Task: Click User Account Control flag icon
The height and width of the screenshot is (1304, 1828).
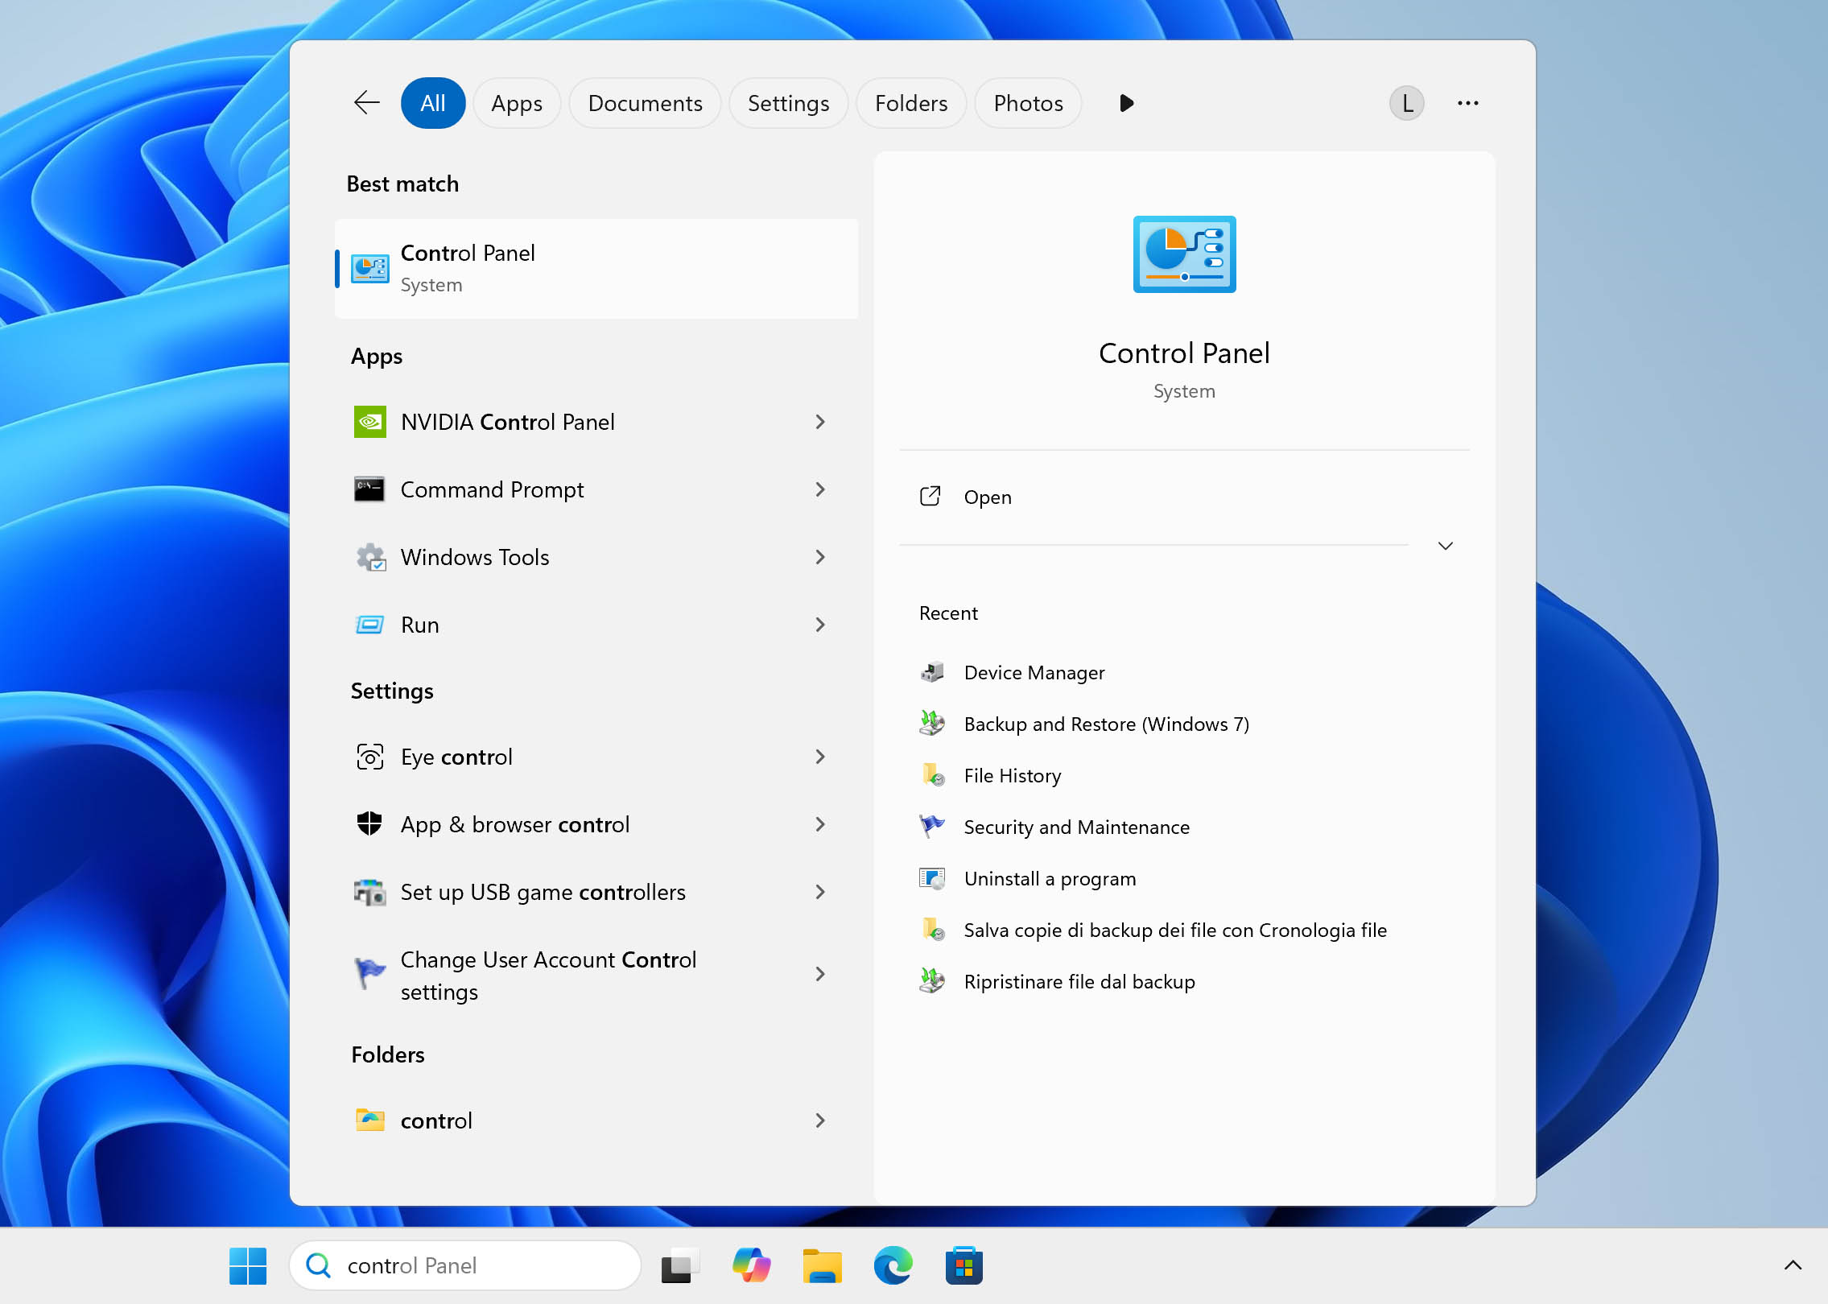Action: pos(369,974)
